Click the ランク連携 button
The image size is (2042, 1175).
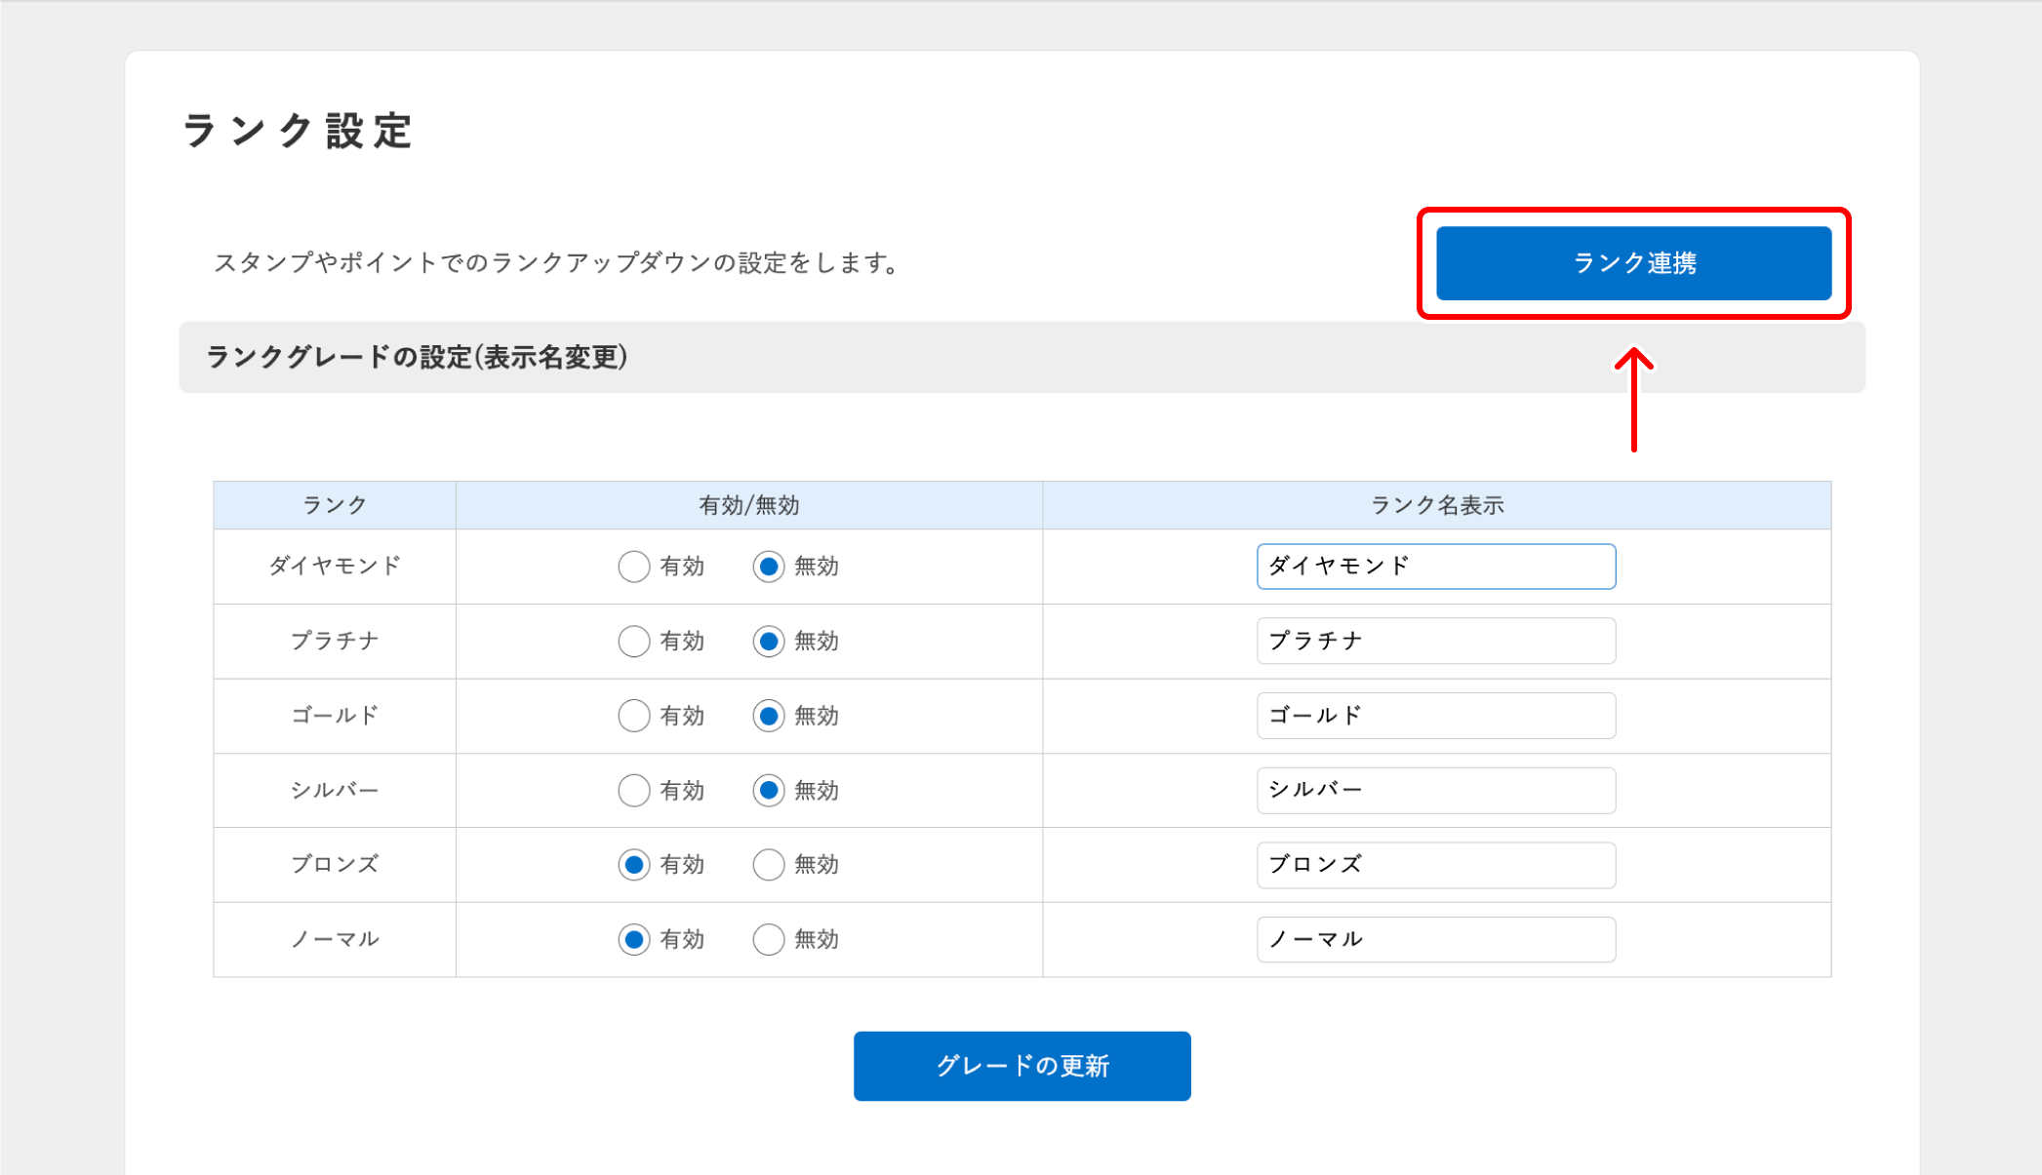1633,263
